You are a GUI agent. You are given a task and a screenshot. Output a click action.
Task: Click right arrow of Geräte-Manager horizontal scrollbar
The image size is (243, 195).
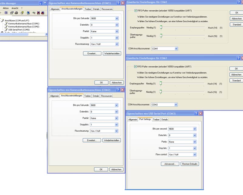tap(46, 34)
